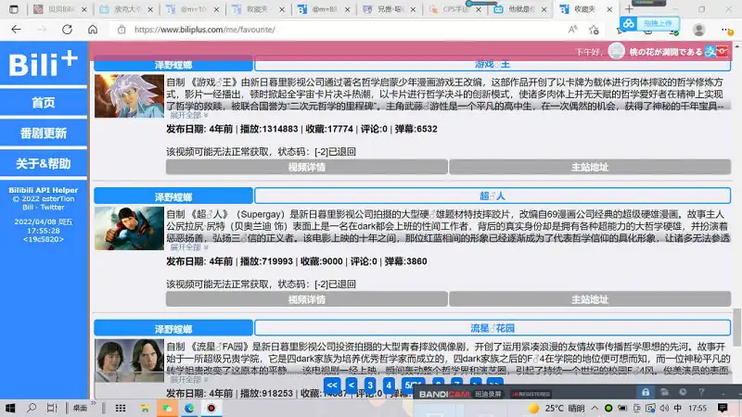The width and height of the screenshot is (742, 417).
Task: Click the Twitter link in sidebar footer
Action: [x=53, y=207]
